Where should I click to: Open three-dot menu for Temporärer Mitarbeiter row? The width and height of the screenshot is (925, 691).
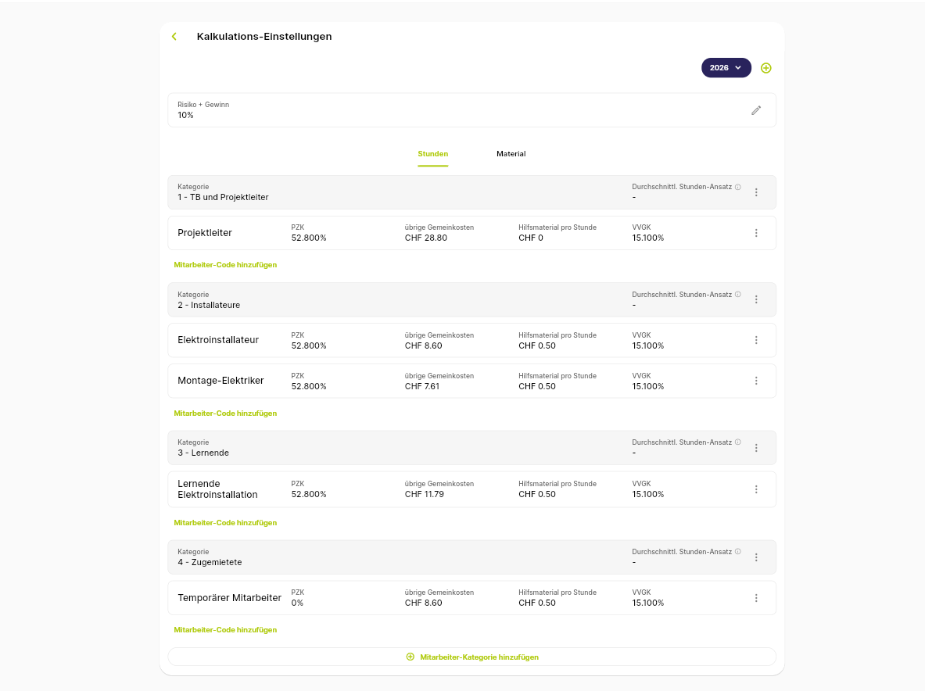click(755, 598)
